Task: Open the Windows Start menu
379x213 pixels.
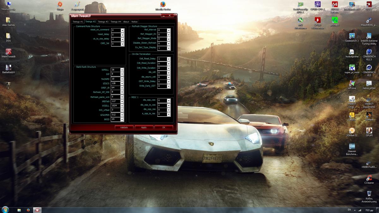Action: 5,210
